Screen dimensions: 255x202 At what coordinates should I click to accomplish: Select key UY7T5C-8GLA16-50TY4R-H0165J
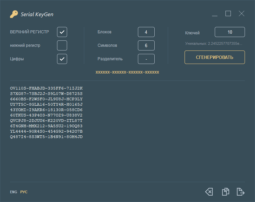[x=46, y=104]
